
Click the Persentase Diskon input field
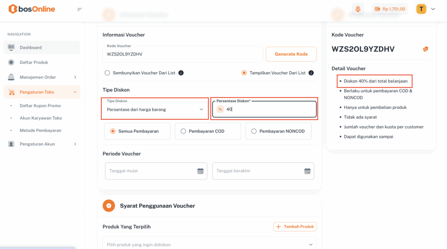(268, 109)
